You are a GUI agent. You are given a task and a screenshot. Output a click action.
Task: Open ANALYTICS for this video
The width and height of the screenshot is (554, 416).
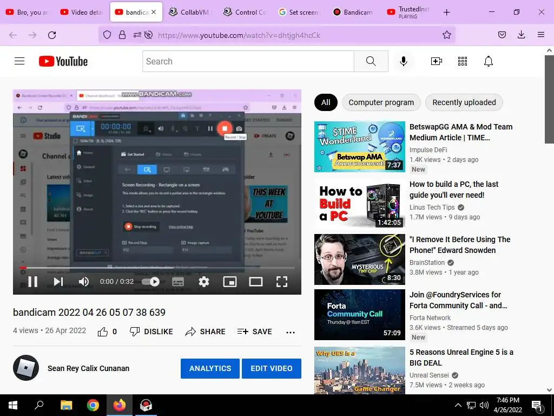[210, 368]
